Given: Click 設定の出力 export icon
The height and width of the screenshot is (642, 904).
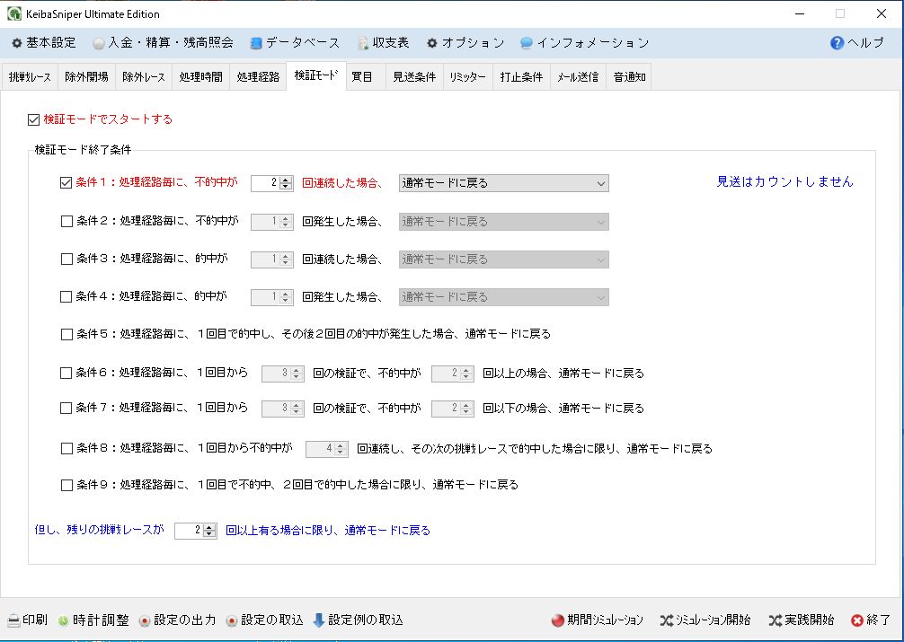Looking at the screenshot, I should (145, 620).
